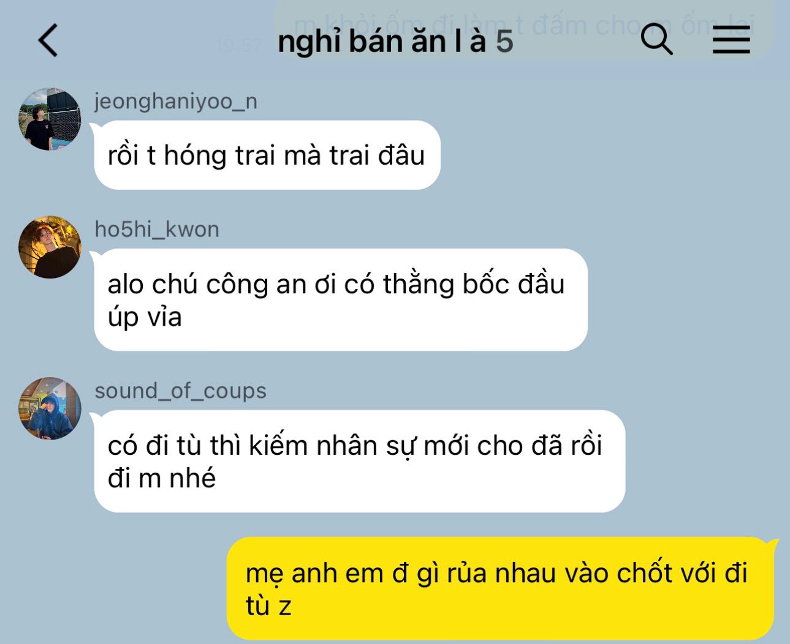Open the hamburger chat menu
The width and height of the screenshot is (790, 644).
click(x=731, y=40)
